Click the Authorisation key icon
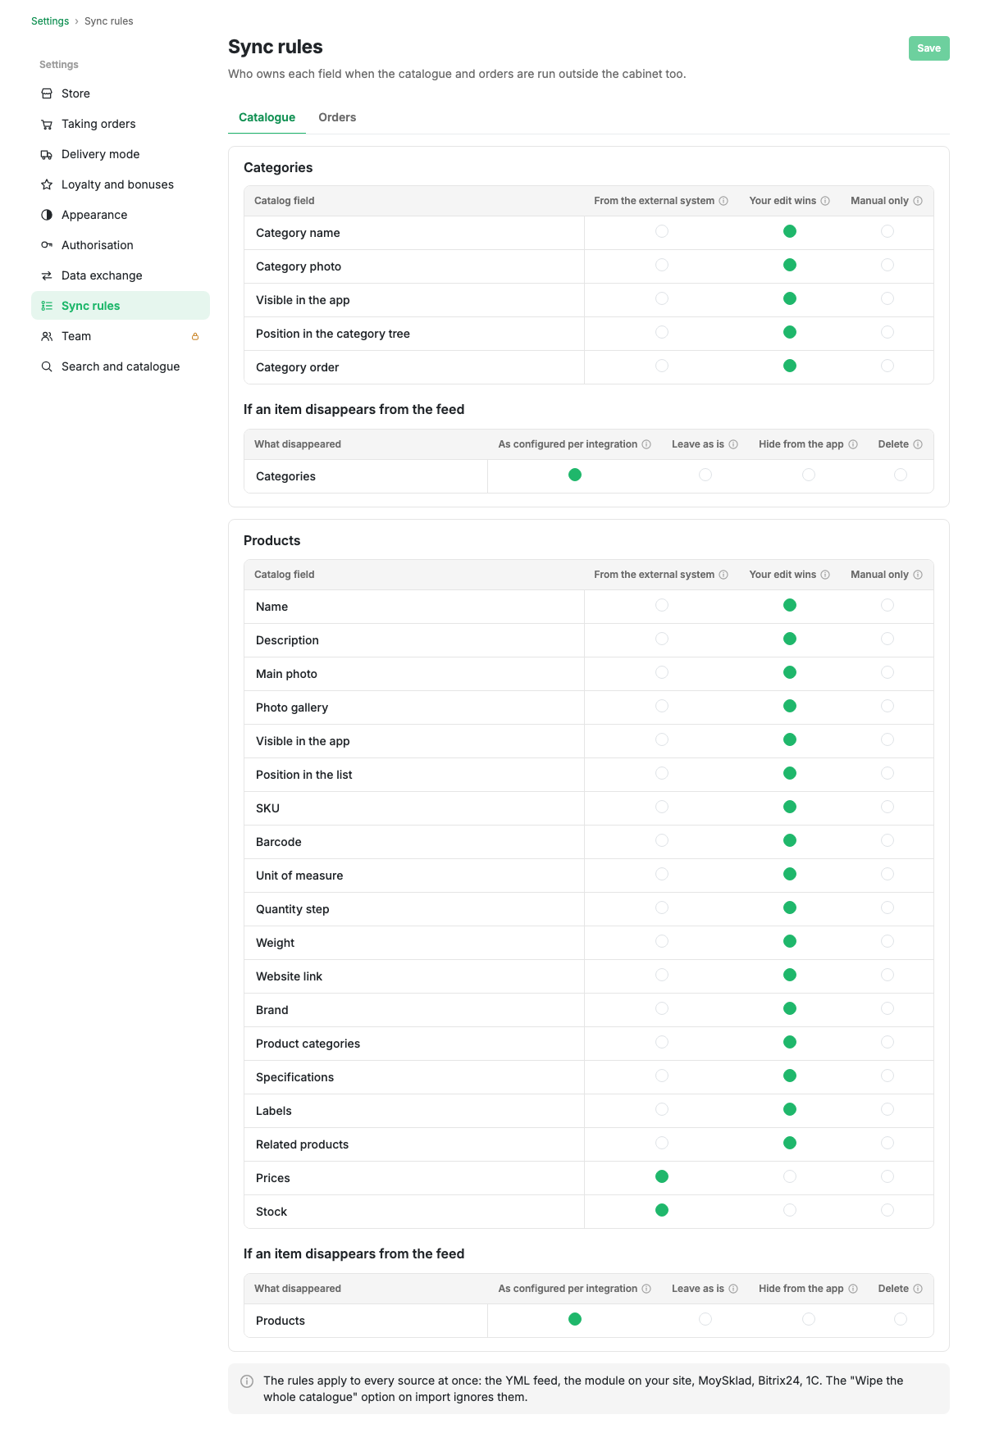981x1442 pixels. pyautogui.click(x=47, y=245)
